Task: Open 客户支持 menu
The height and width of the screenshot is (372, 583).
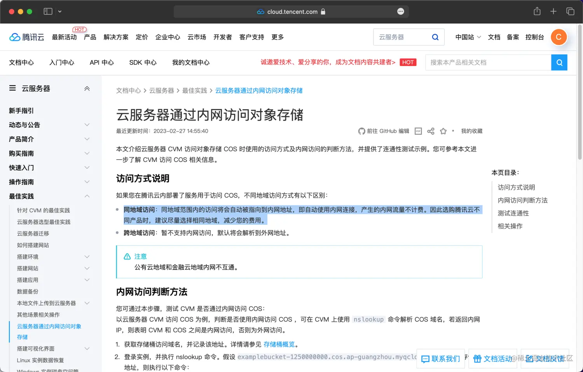Action: click(x=252, y=37)
